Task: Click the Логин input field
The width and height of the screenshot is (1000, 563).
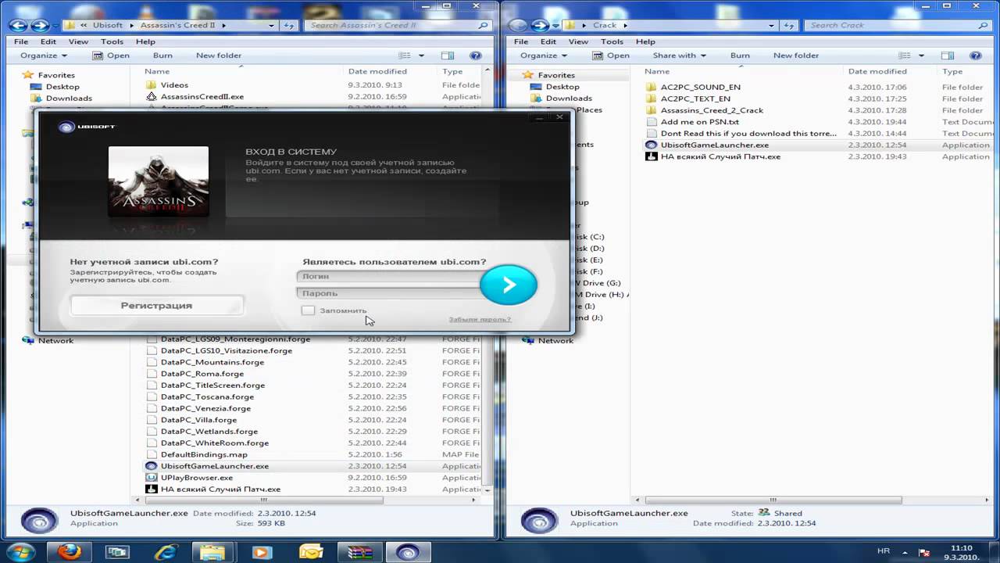Action: [x=388, y=276]
